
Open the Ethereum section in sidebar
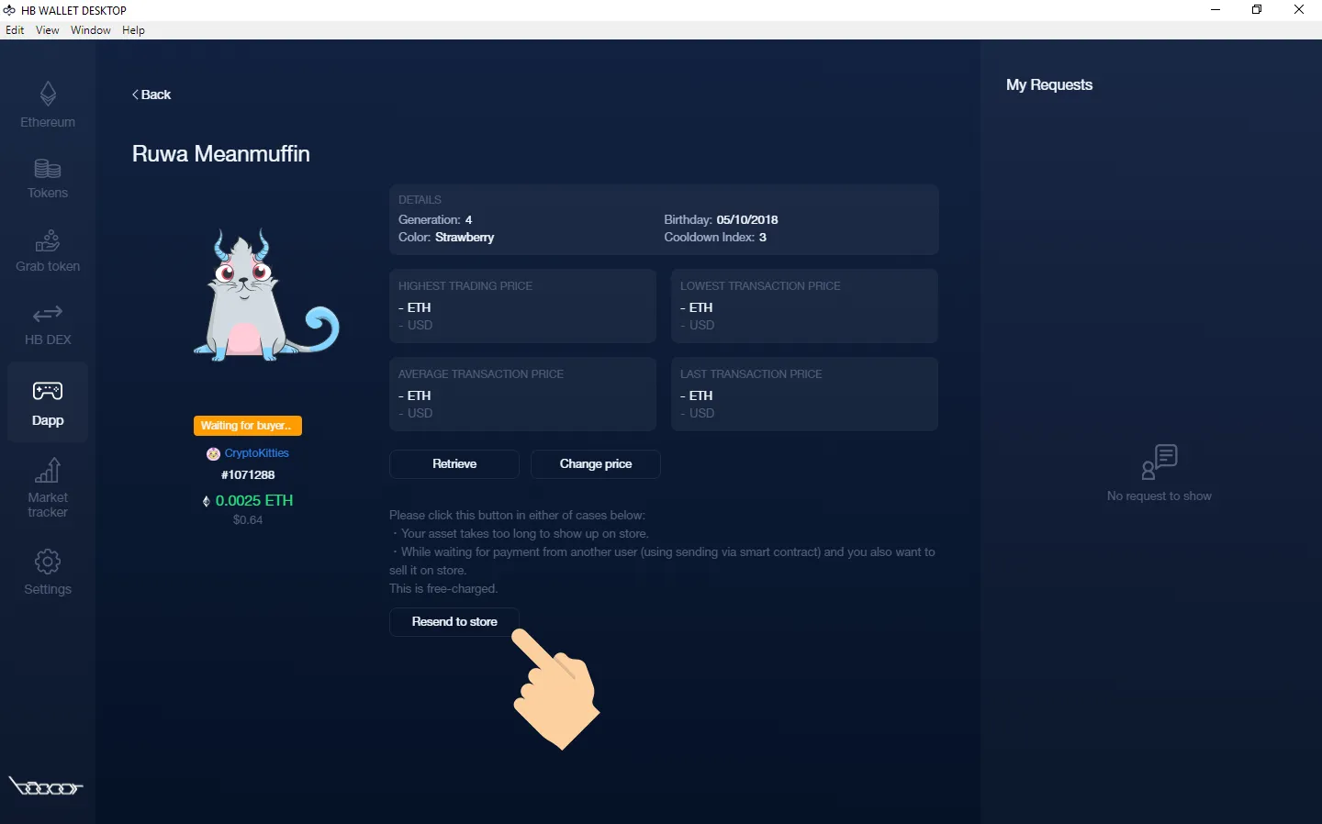point(48,101)
